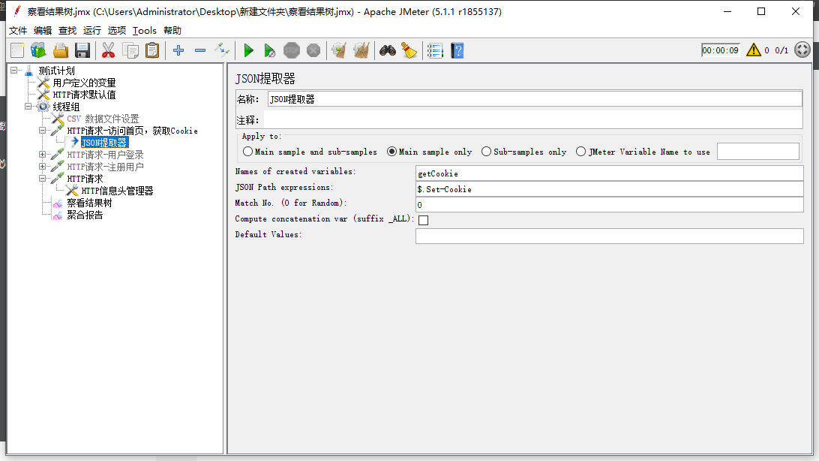This screenshot has width=819, height=461.
Task: Click the Clear results broom icon
Action: tap(339, 51)
